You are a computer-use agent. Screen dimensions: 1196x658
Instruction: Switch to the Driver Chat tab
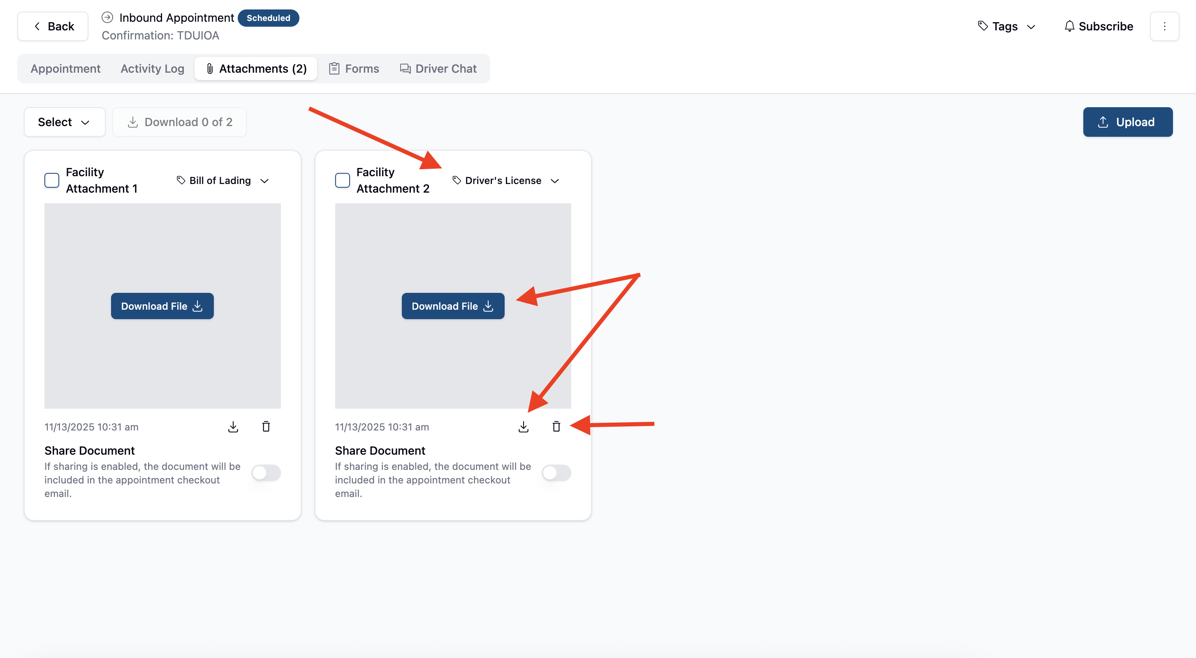click(x=438, y=69)
